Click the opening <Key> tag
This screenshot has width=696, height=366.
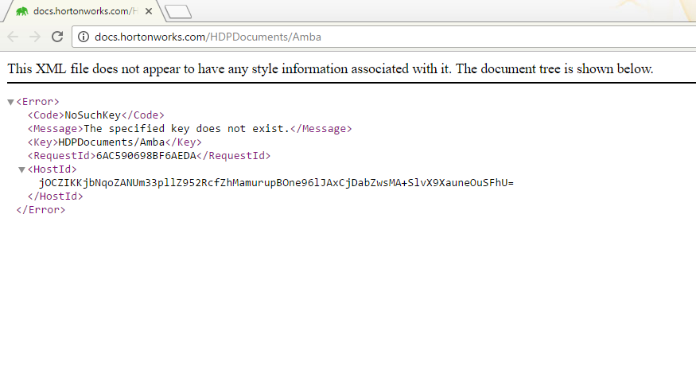point(43,142)
